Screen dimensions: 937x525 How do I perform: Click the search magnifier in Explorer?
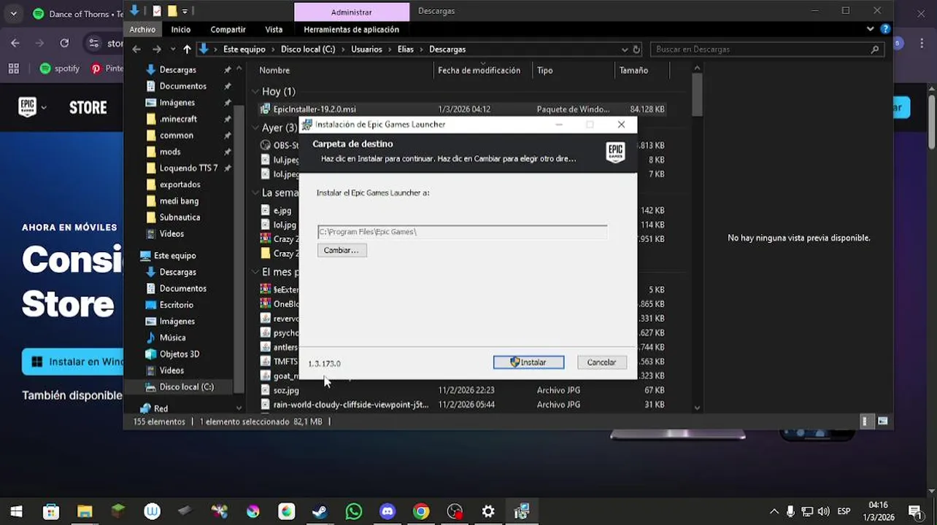pos(875,49)
